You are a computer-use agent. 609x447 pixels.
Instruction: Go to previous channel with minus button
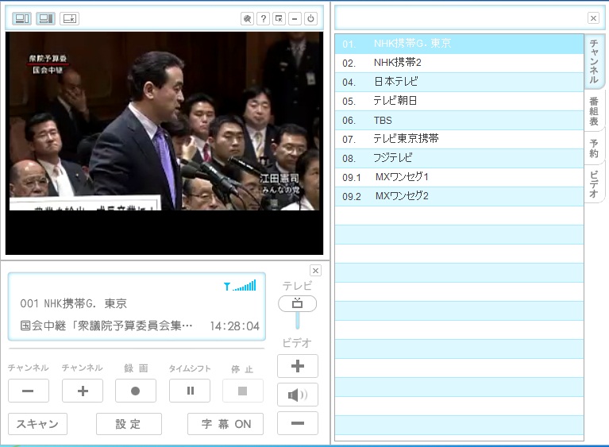tap(29, 391)
